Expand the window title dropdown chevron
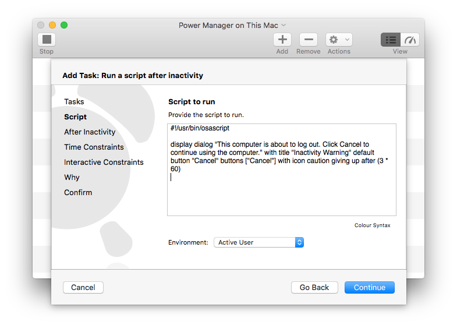 (x=284, y=26)
